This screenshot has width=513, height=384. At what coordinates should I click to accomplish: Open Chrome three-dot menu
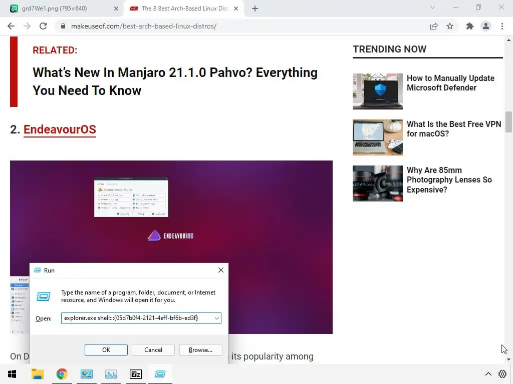[x=502, y=26]
